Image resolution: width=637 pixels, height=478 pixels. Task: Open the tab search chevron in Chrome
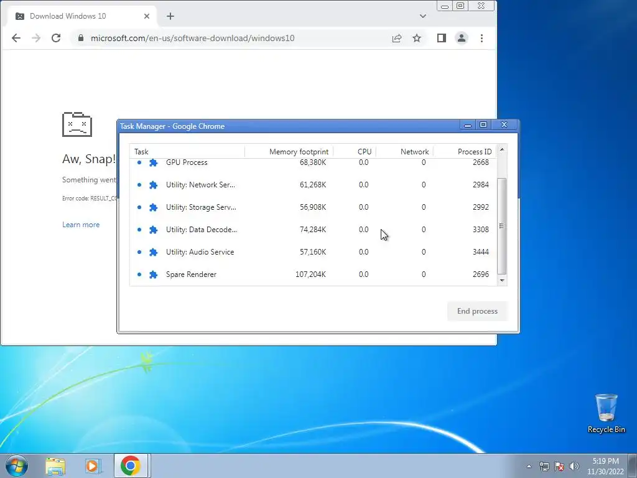[423, 16]
